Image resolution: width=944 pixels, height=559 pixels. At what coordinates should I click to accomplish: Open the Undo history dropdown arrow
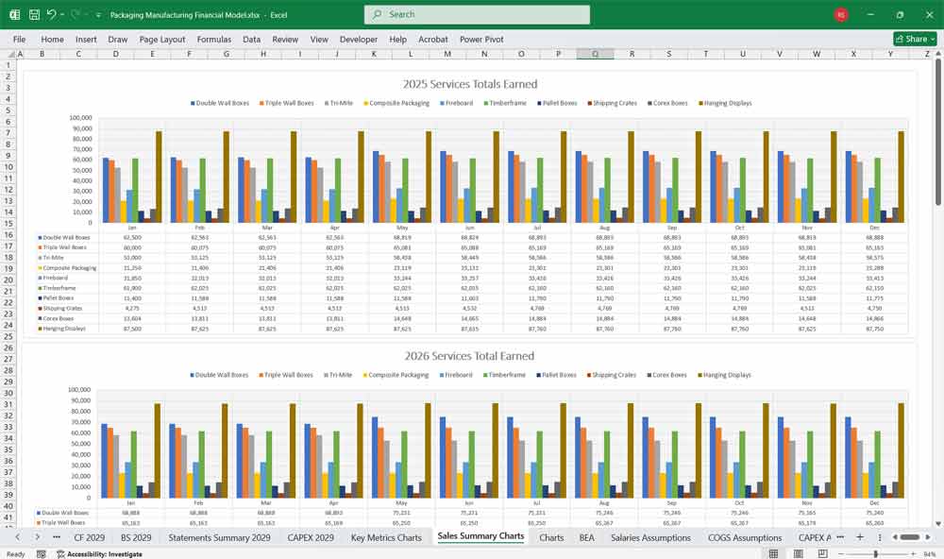tap(62, 15)
